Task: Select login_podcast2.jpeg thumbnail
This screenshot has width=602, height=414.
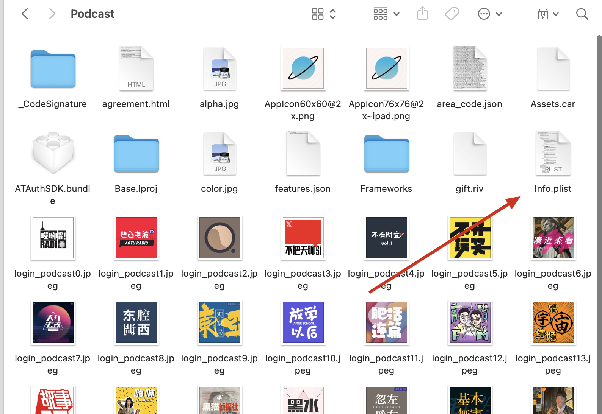Action: (x=220, y=238)
